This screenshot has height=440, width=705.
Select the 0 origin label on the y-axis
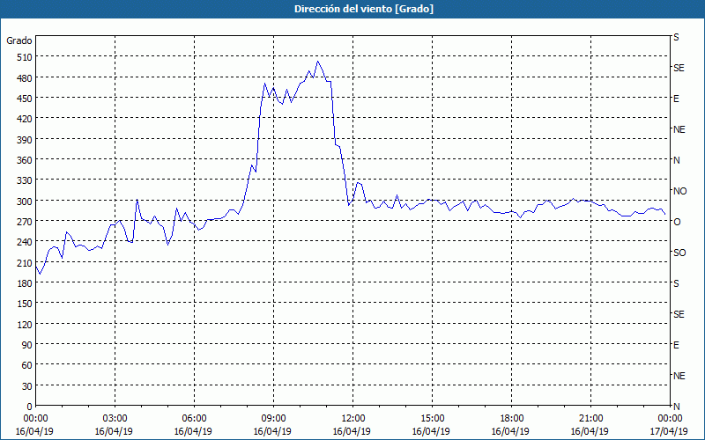tap(30, 407)
